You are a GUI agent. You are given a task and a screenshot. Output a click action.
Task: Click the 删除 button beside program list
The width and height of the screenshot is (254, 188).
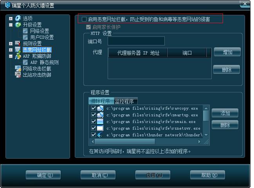[225, 125]
